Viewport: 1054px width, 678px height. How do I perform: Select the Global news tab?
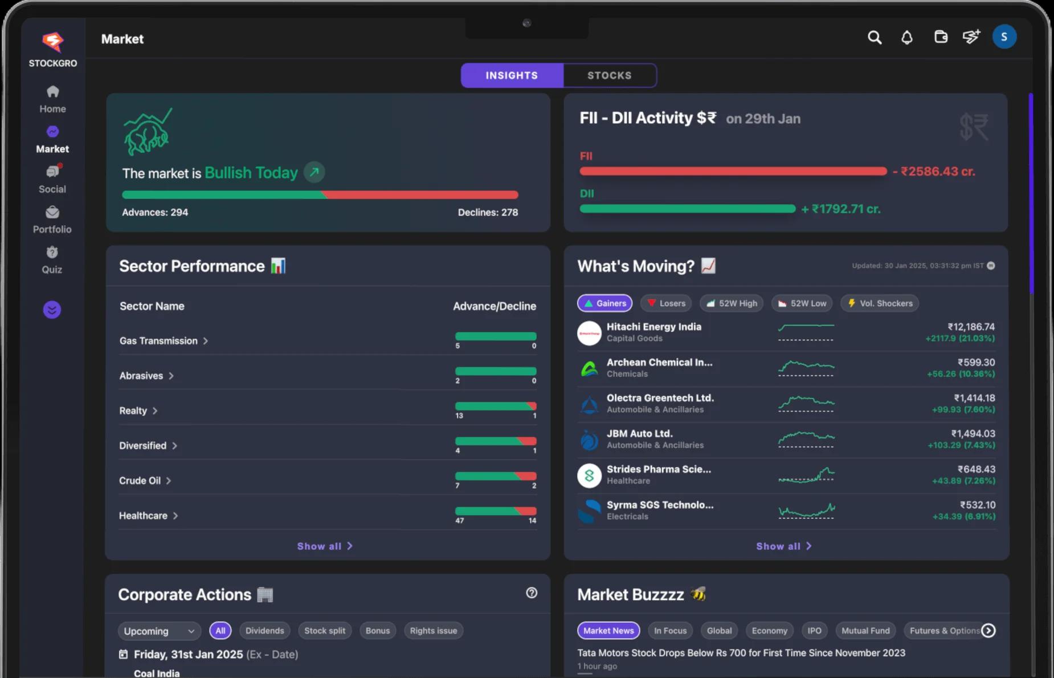click(719, 631)
